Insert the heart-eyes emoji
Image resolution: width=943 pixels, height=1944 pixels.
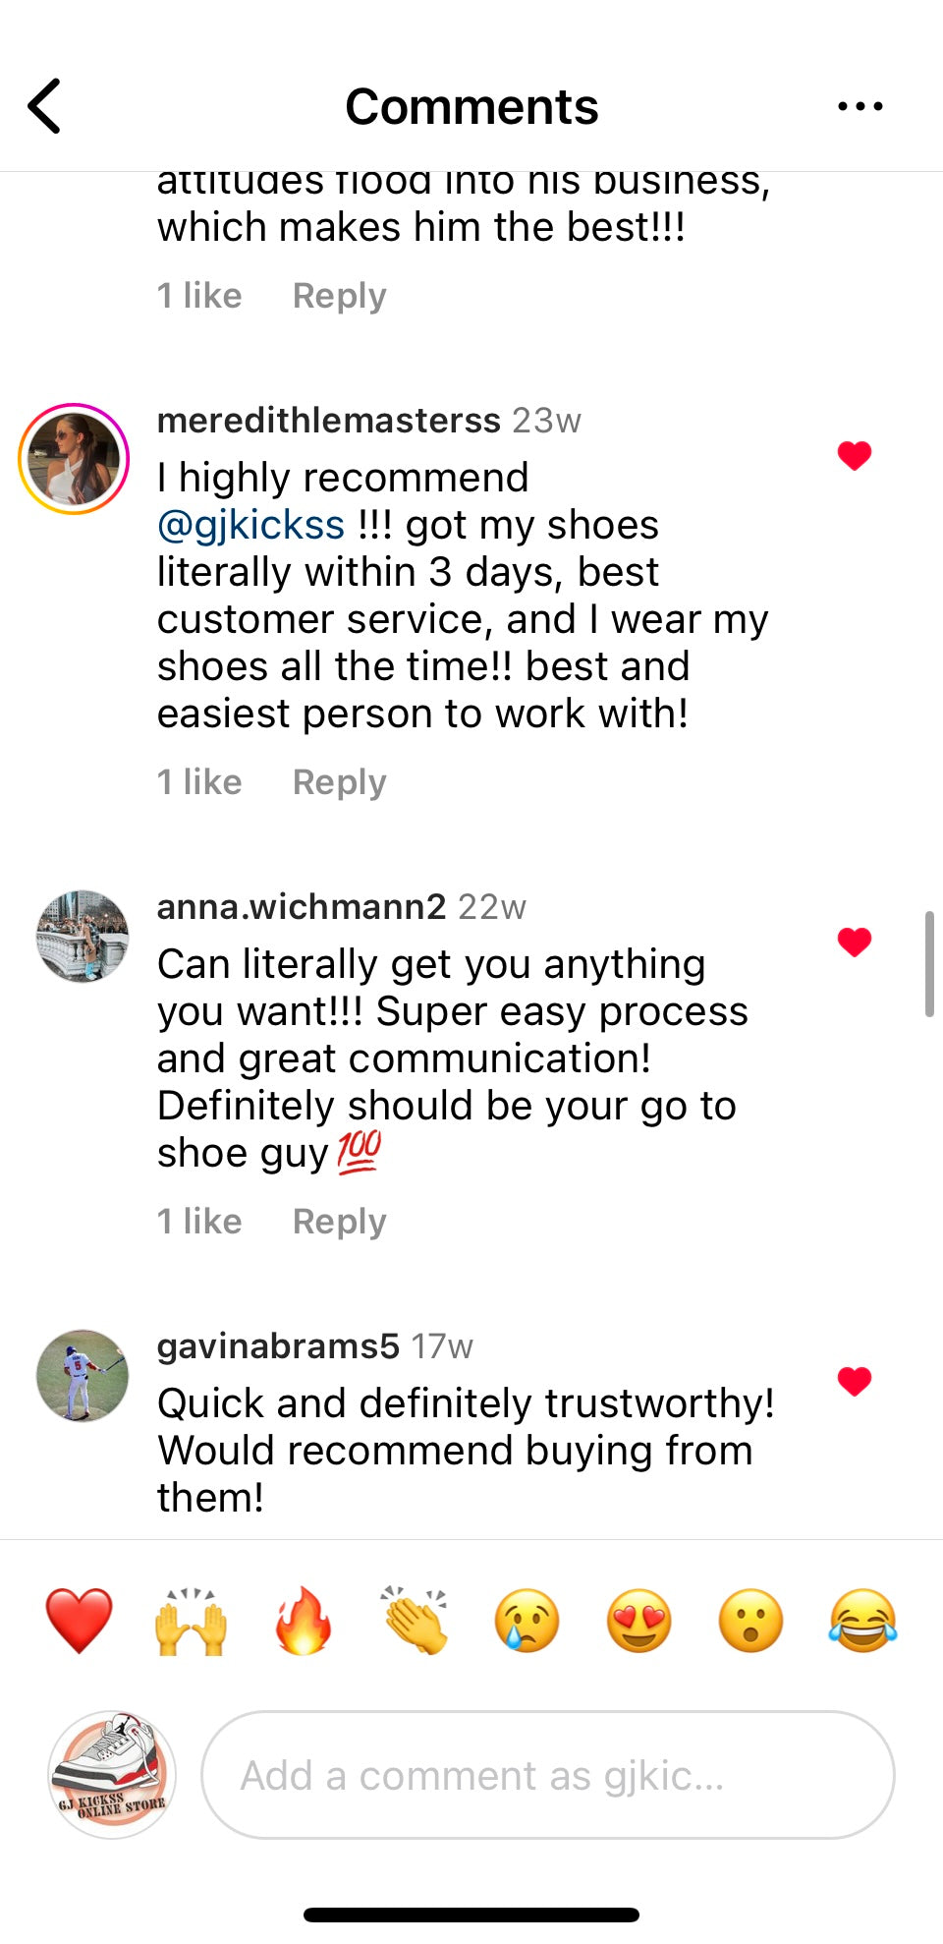tap(638, 1621)
